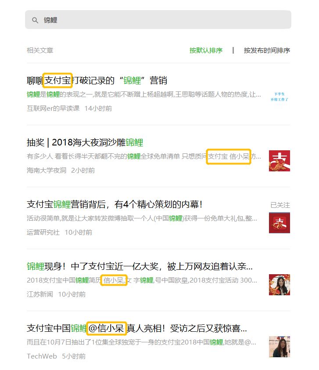Viewport: 319px width, 370px height.
Task: Click the search magnifier icon
Action: 35,20
